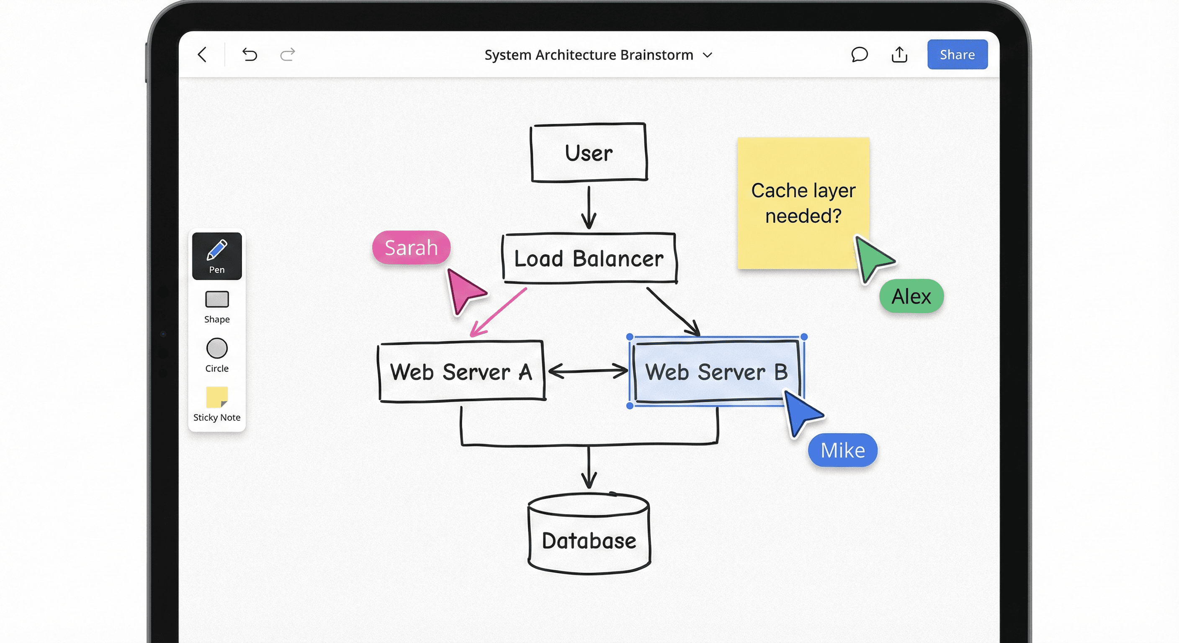Open the comments panel

coord(860,54)
